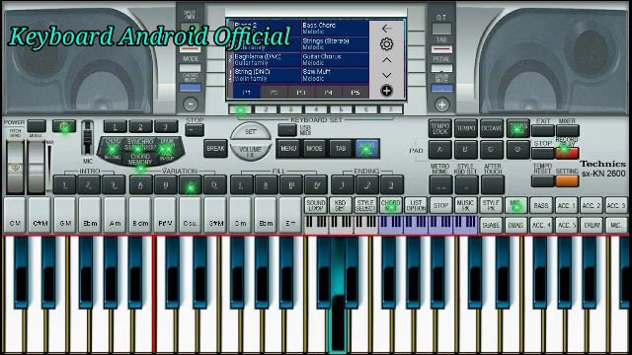Image resolution: width=632 pixels, height=355 pixels.
Task: Tap the round plus button right of display
Action: [x=441, y=106]
